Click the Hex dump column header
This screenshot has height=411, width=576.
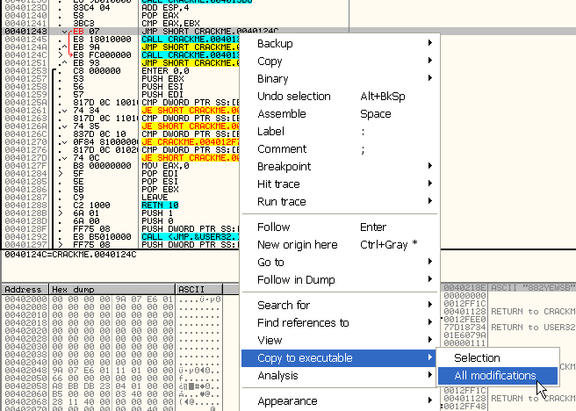[71, 289]
